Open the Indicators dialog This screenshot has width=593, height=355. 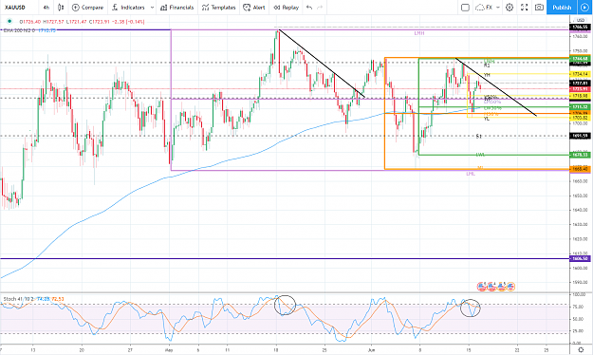pyautogui.click(x=129, y=8)
